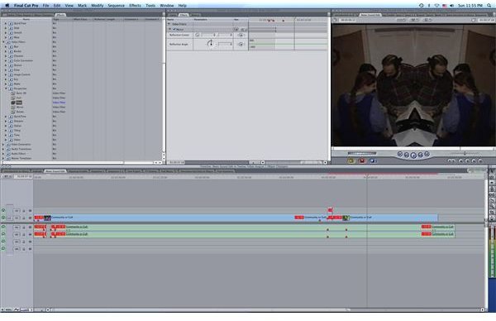Click the Canvas jog control slider
Image resolution: width=496 pixels, height=321 pixels.
(362, 153)
